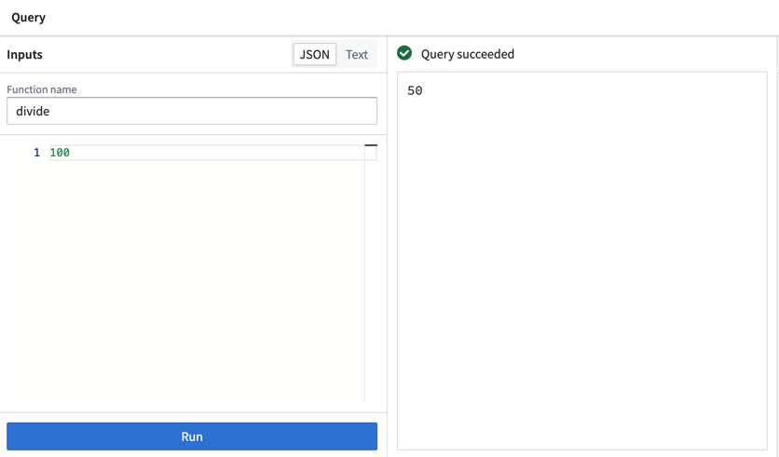Click the 100 value in the editor

coord(60,153)
